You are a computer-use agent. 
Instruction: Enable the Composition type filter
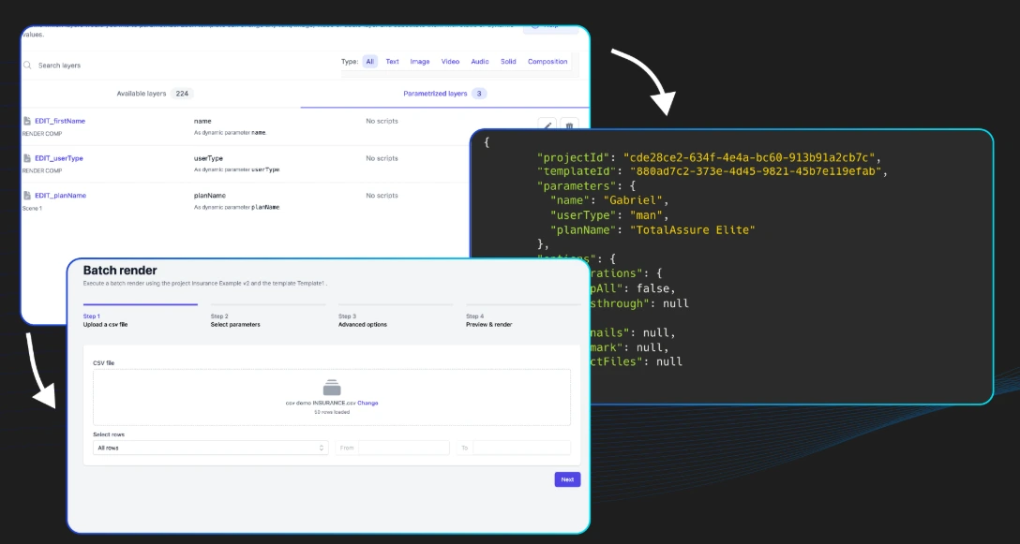pos(547,61)
